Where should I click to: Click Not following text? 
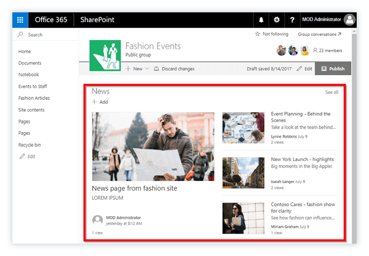[276, 34]
